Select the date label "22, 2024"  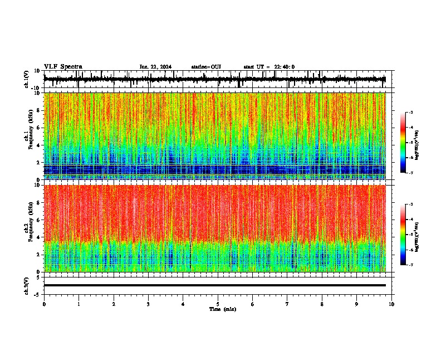tap(160, 67)
